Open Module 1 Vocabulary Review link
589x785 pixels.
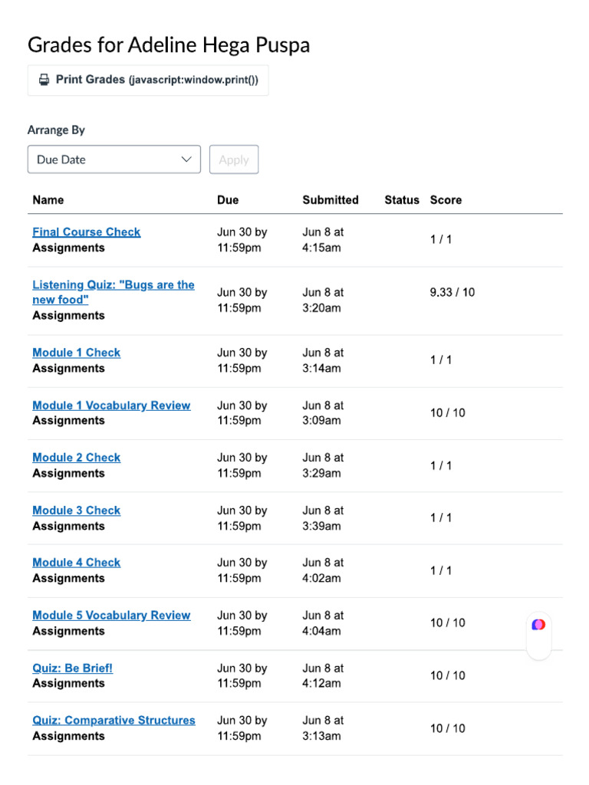point(111,406)
